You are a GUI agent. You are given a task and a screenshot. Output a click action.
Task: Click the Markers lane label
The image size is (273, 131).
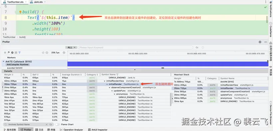[x=11, y=58]
